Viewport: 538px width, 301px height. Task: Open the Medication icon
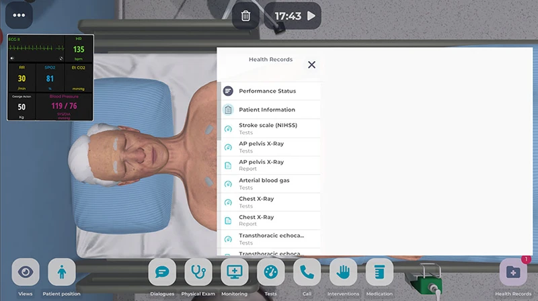click(x=379, y=272)
